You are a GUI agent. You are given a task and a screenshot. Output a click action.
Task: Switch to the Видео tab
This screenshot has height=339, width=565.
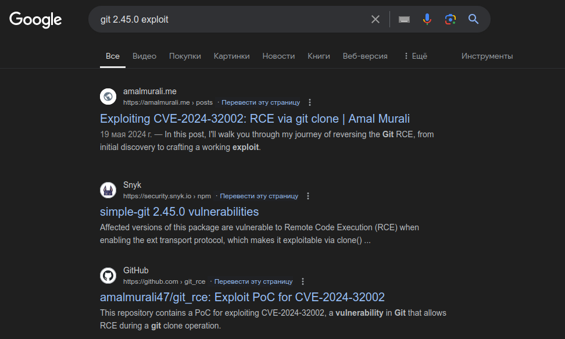pyautogui.click(x=145, y=56)
